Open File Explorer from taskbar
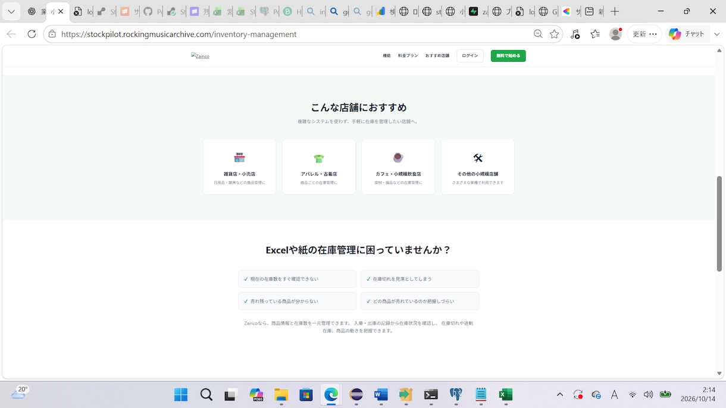 pyautogui.click(x=281, y=394)
